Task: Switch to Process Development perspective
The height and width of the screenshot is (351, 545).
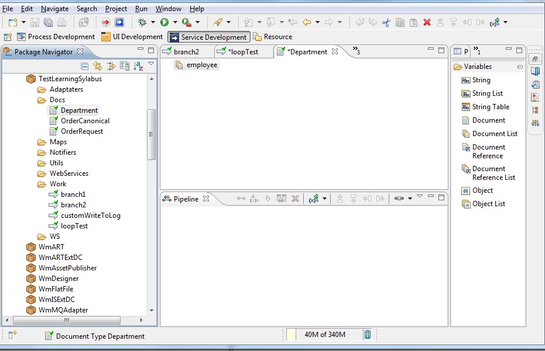Action: tap(56, 37)
